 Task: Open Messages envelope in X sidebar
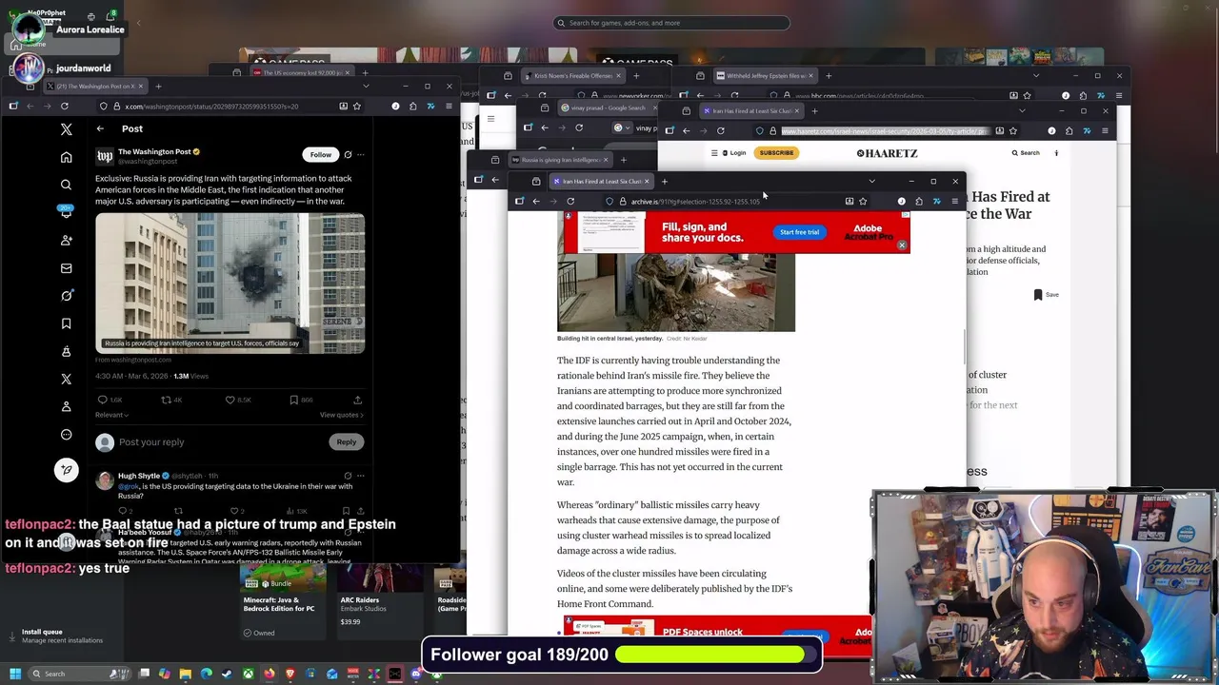[66, 268]
